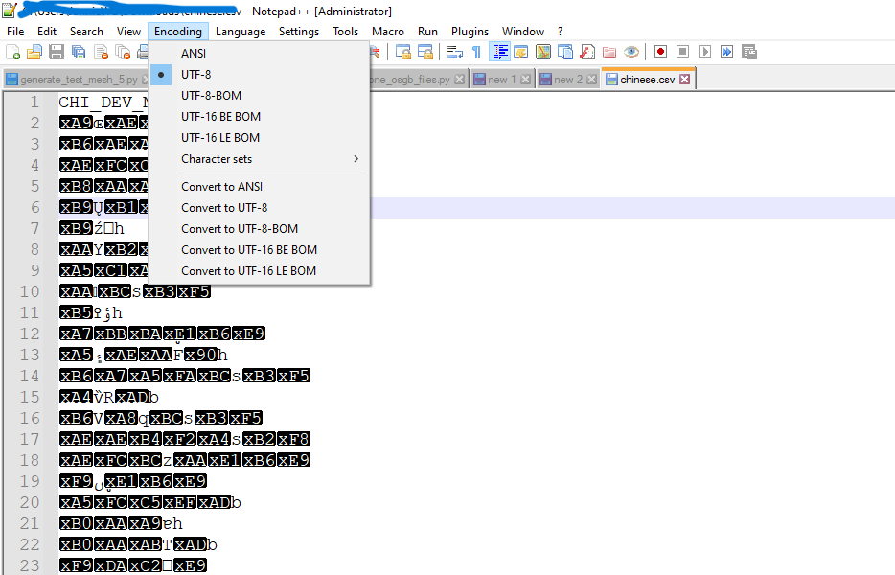Screen dimensions: 895x575
Task: Open the Window menu
Action: coord(523,32)
